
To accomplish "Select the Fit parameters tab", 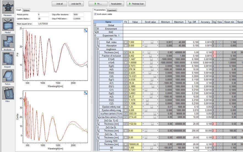I will pyautogui.click(x=100, y=10).
